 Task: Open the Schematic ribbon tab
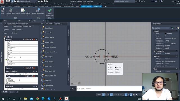[x=17, y=6]
